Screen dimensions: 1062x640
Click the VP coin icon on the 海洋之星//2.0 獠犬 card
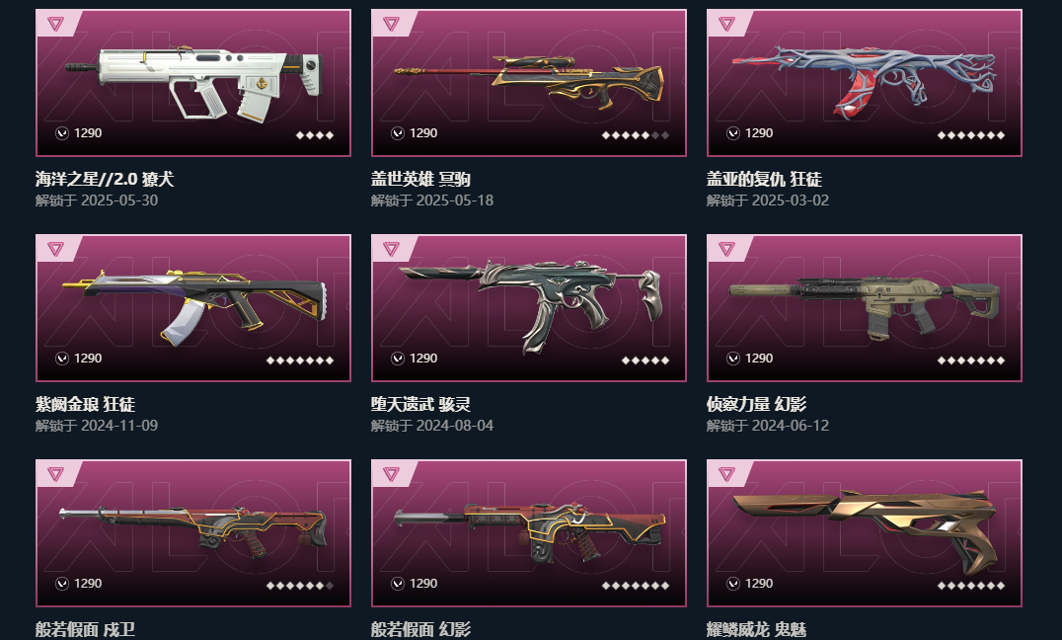61,133
